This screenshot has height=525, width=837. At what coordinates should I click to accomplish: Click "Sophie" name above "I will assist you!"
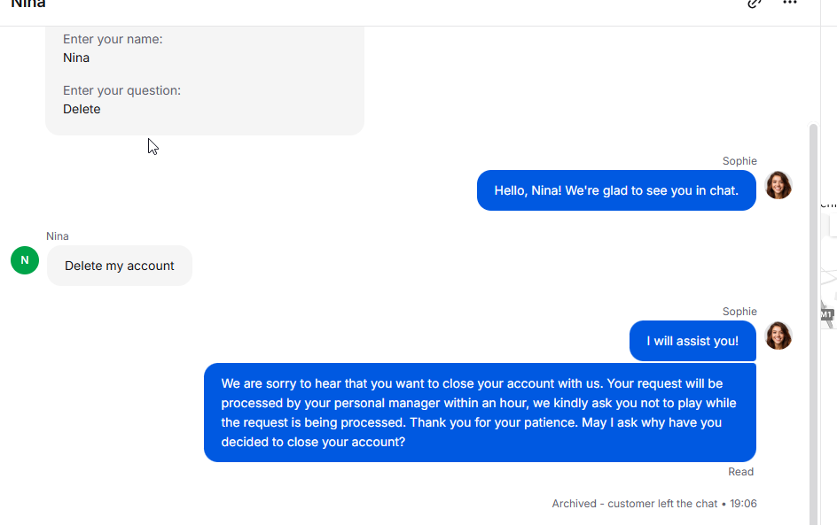(x=739, y=312)
